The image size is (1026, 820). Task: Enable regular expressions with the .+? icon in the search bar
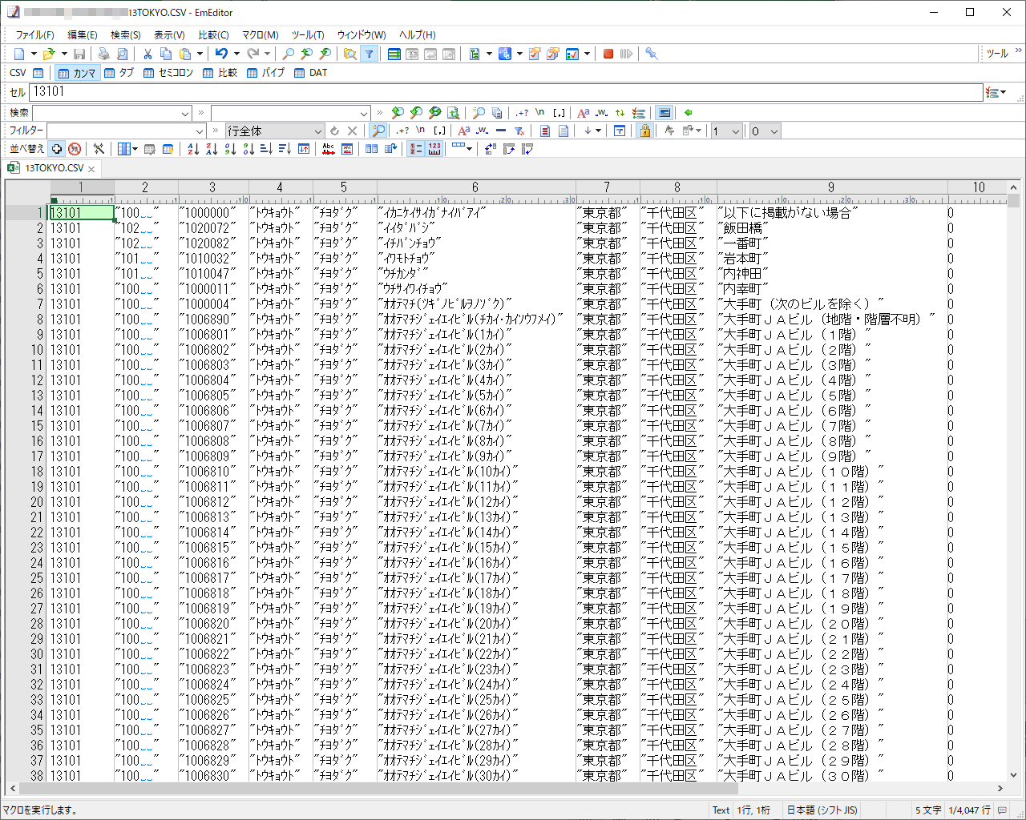(x=521, y=112)
